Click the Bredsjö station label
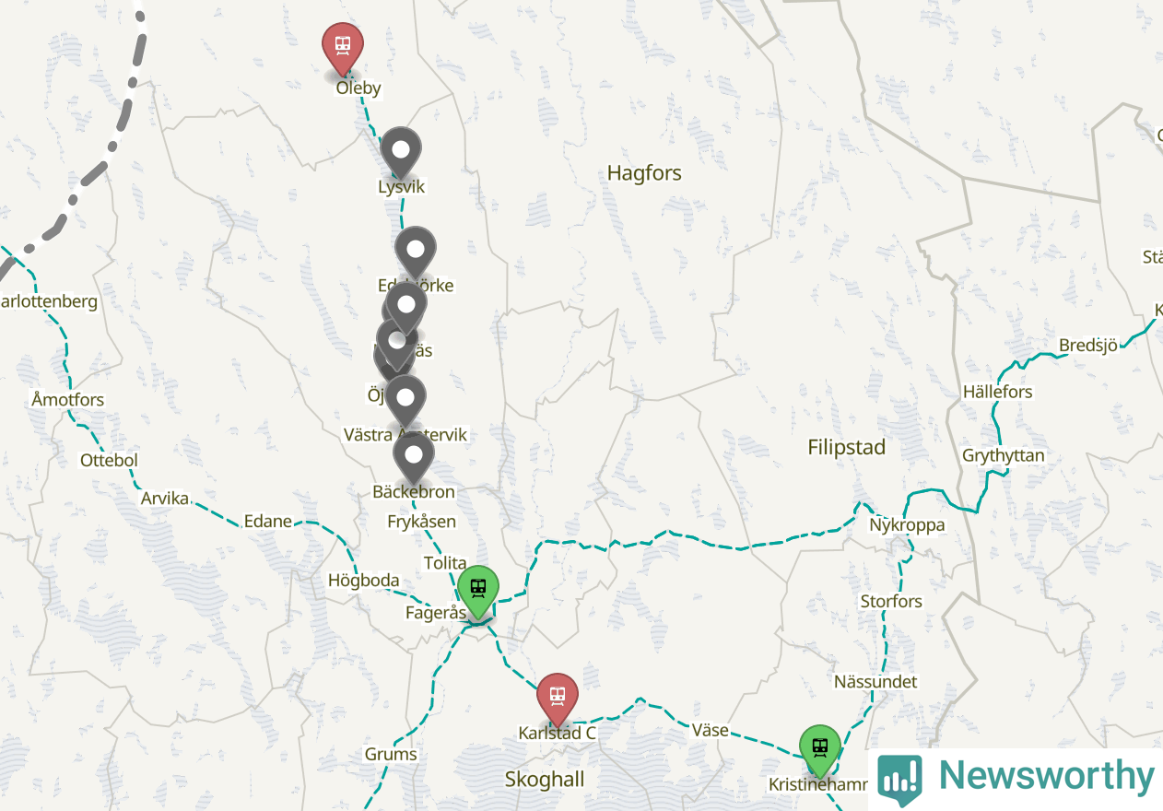This screenshot has width=1163, height=811. coord(1088,346)
